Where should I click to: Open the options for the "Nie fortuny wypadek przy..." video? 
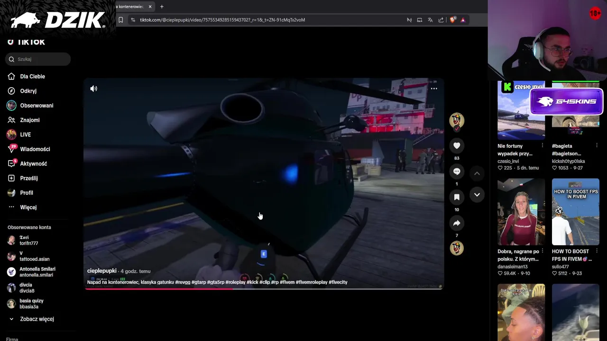click(543, 146)
